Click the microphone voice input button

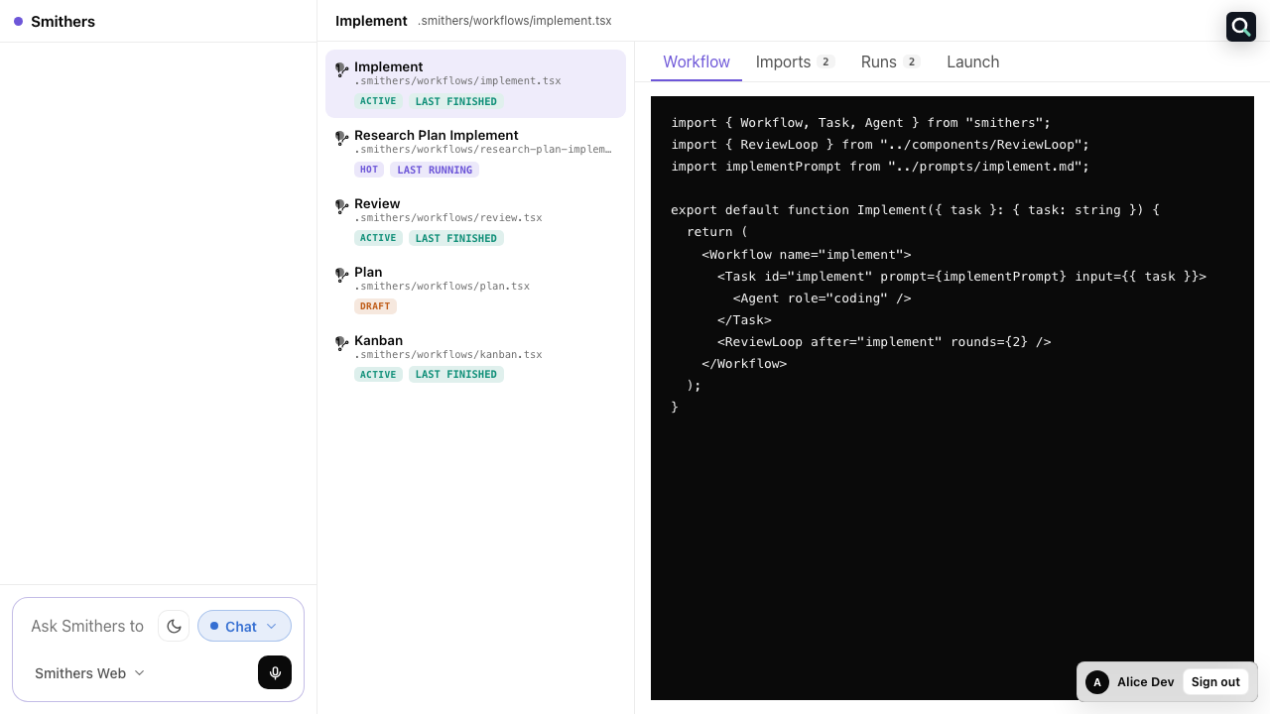[275, 672]
